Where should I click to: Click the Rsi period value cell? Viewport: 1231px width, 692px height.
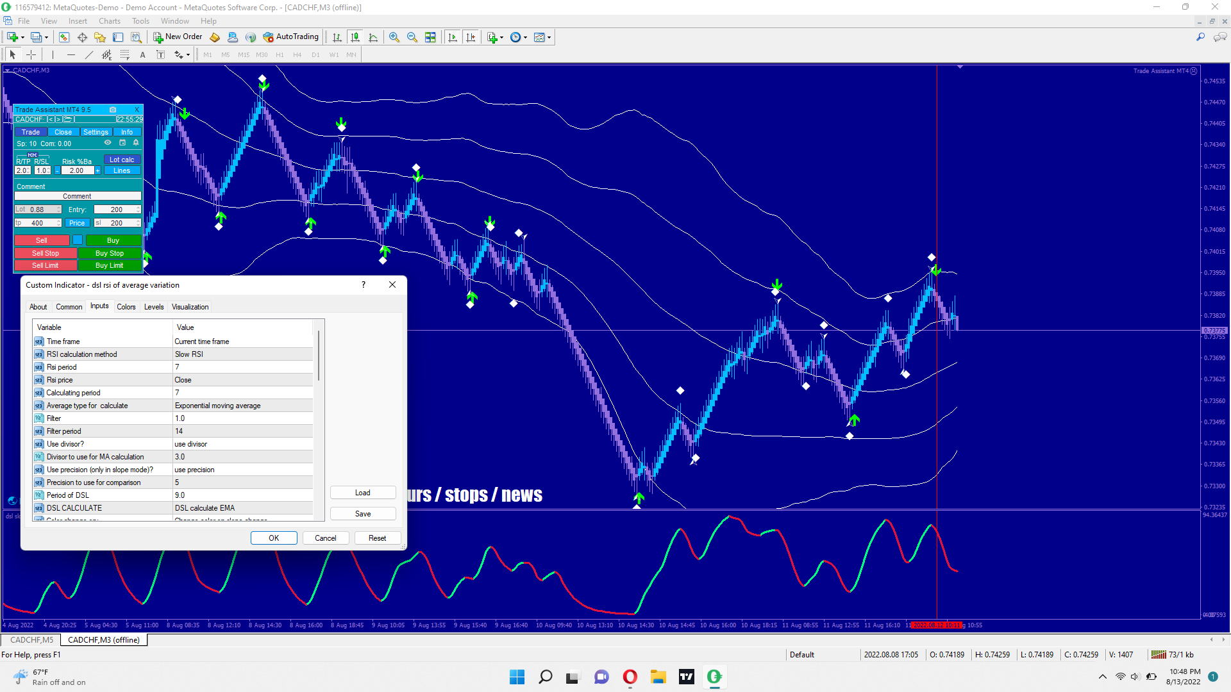(242, 367)
